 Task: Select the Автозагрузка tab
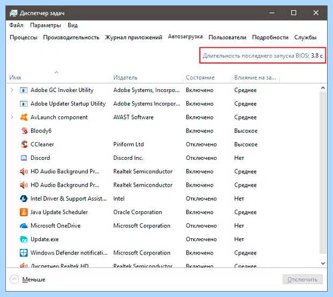click(185, 37)
